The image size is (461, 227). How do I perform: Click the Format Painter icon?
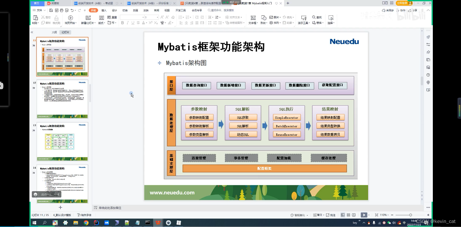56,18
